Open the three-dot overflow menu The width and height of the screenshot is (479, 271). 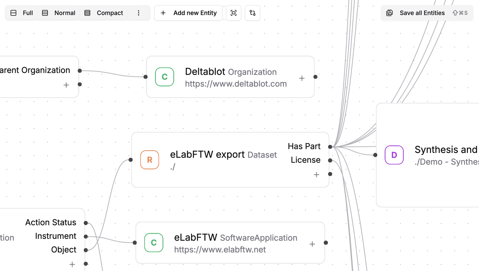(139, 13)
